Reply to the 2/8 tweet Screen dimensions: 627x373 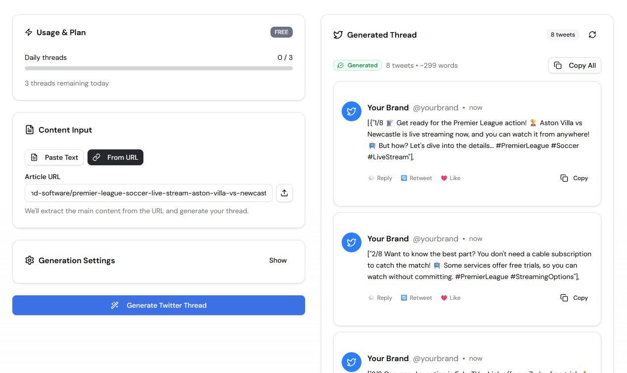pyautogui.click(x=380, y=298)
